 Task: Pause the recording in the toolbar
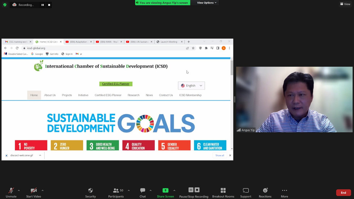(x=191, y=190)
